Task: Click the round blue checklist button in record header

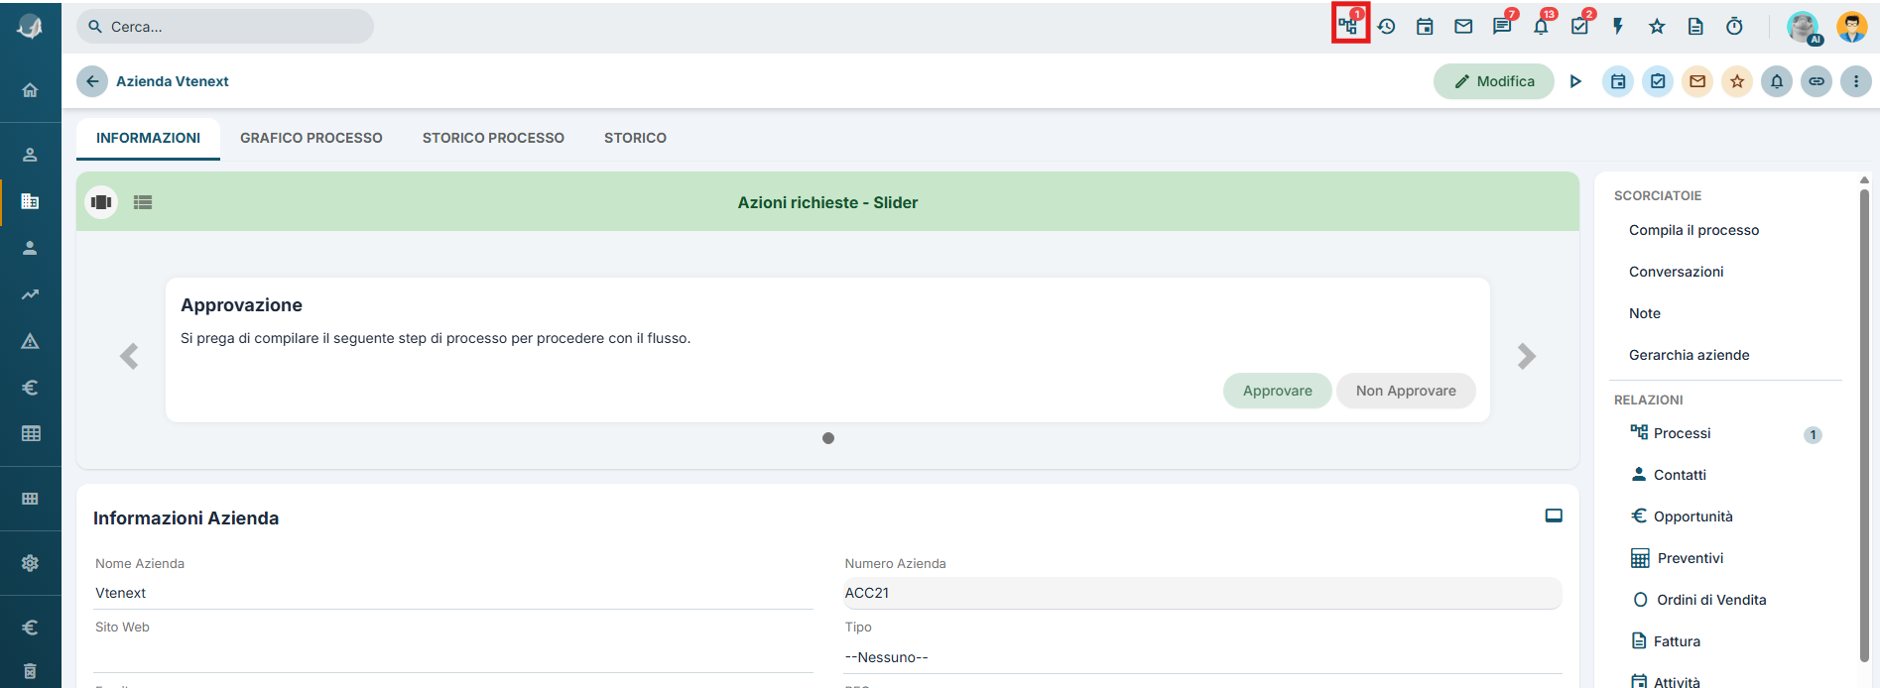Action: click(x=1658, y=81)
